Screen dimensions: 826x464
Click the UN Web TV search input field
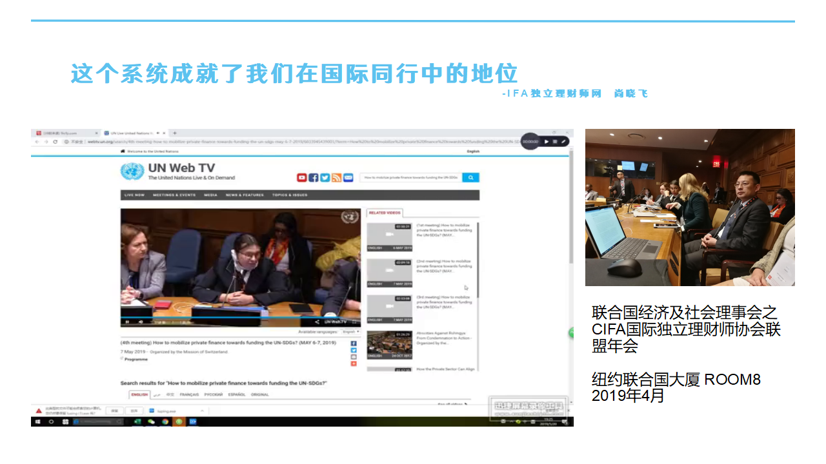pos(410,177)
